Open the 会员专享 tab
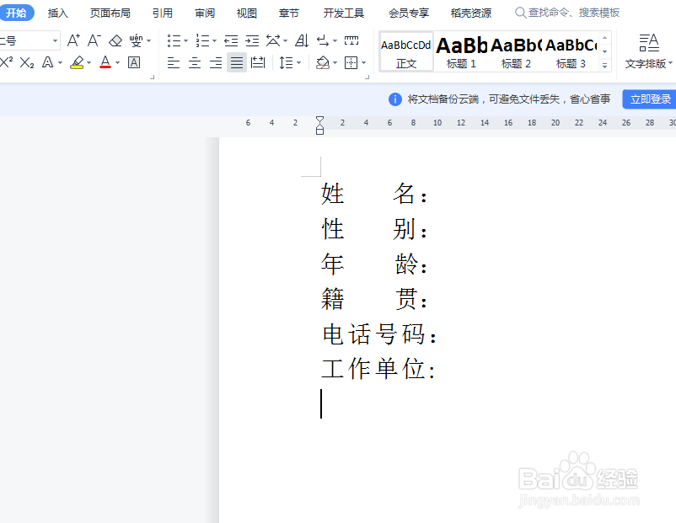Image resolution: width=676 pixels, height=523 pixels. 409,13
